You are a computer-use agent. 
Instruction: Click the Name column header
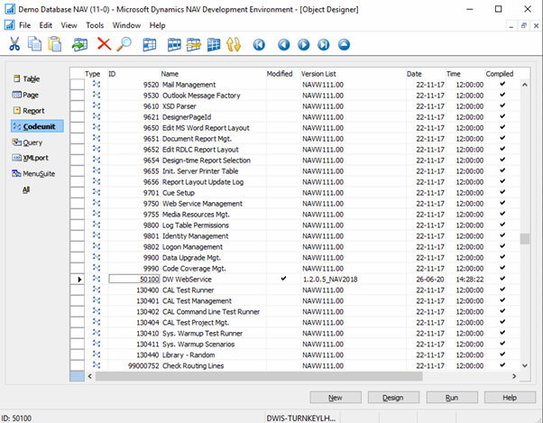pos(170,73)
